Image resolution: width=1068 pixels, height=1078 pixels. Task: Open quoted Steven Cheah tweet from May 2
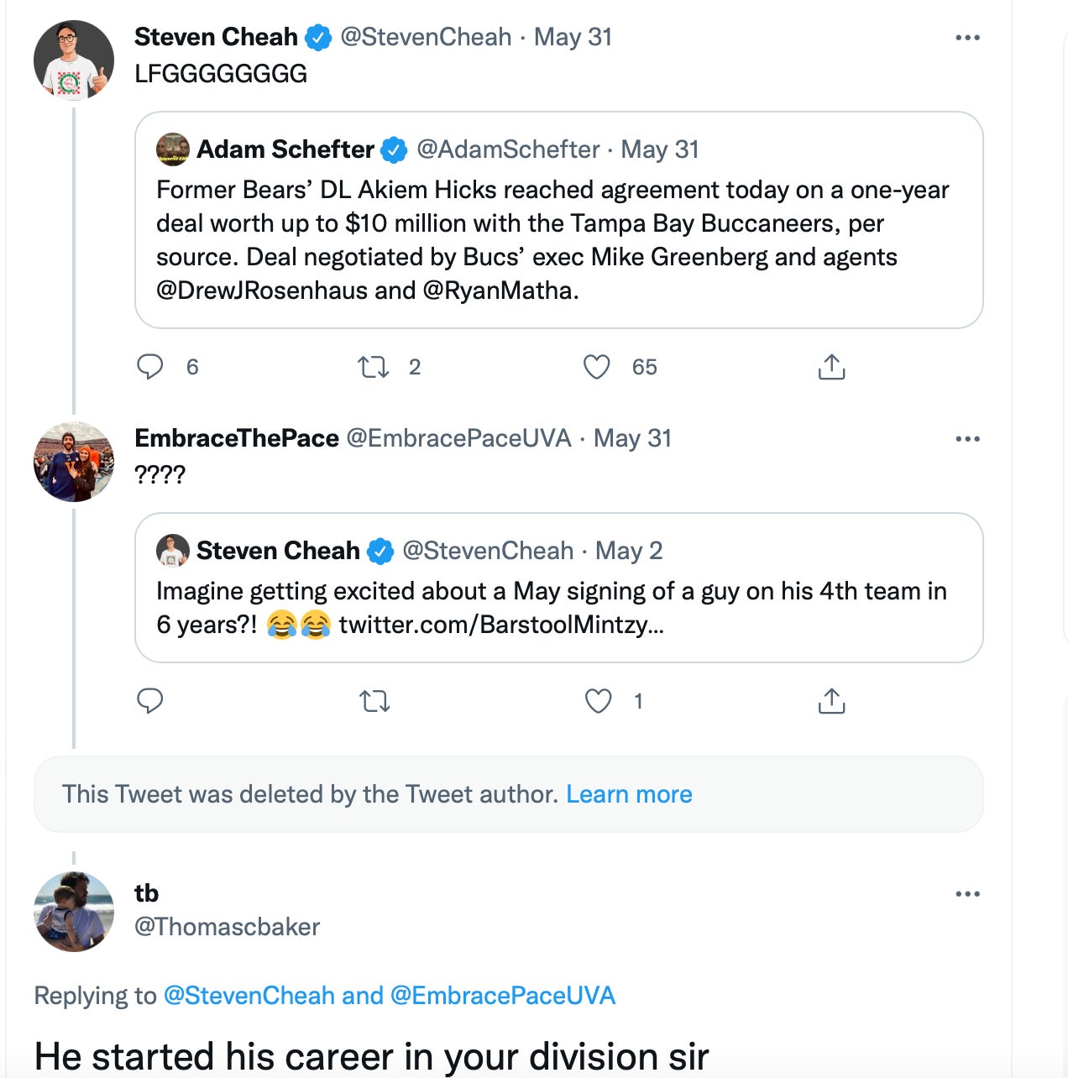pyautogui.click(x=558, y=607)
